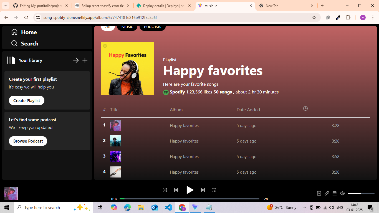Select the Music filter chip

(x=127, y=27)
